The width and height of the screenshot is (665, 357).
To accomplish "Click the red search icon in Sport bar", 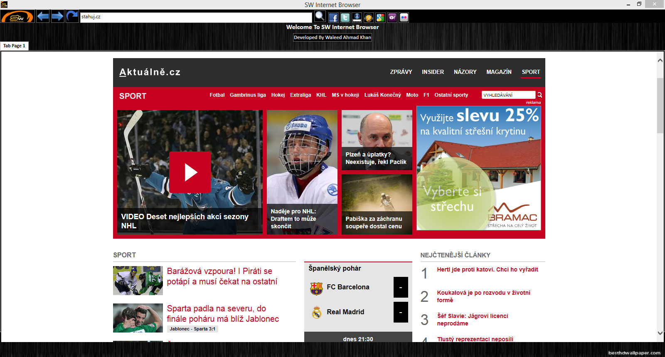I will click(x=539, y=95).
